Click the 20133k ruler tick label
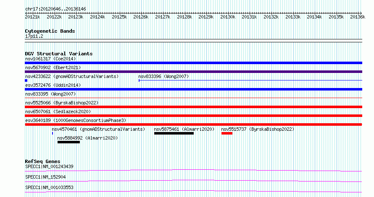 point(292,17)
